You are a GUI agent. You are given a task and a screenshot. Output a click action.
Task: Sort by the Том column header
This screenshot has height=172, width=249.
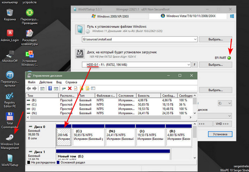[42, 96]
